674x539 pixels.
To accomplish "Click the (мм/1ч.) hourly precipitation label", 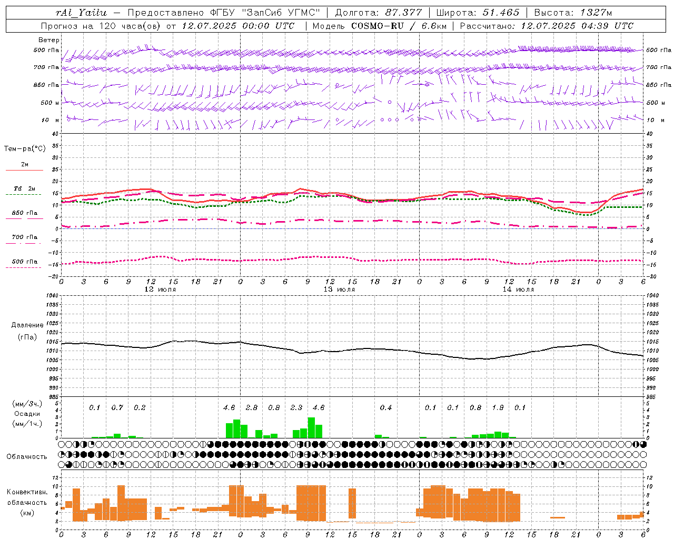I will (x=27, y=424).
